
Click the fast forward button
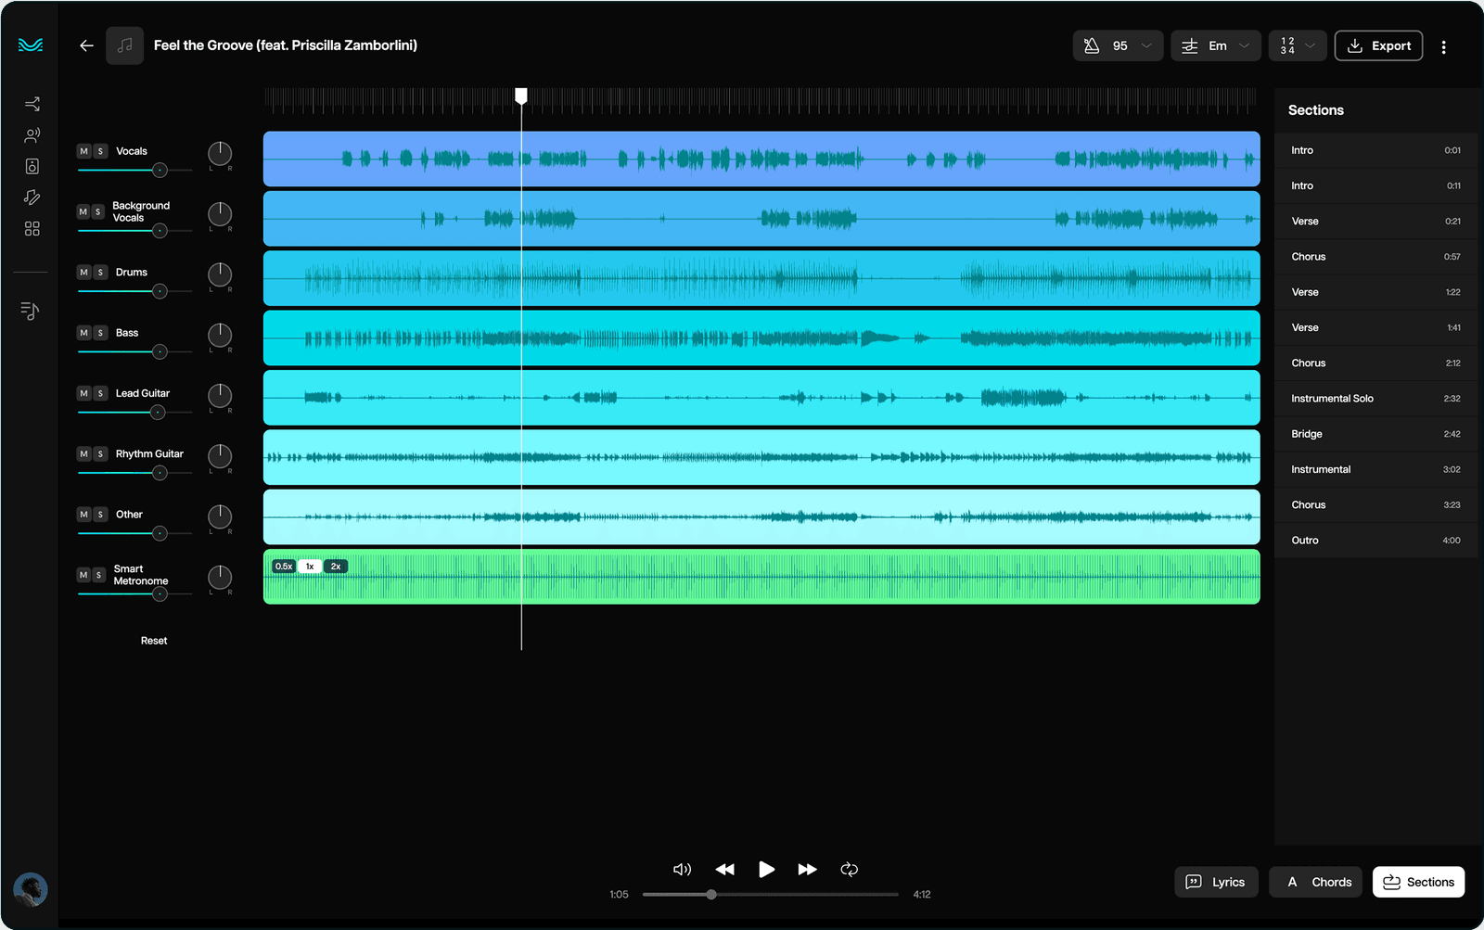[807, 869]
